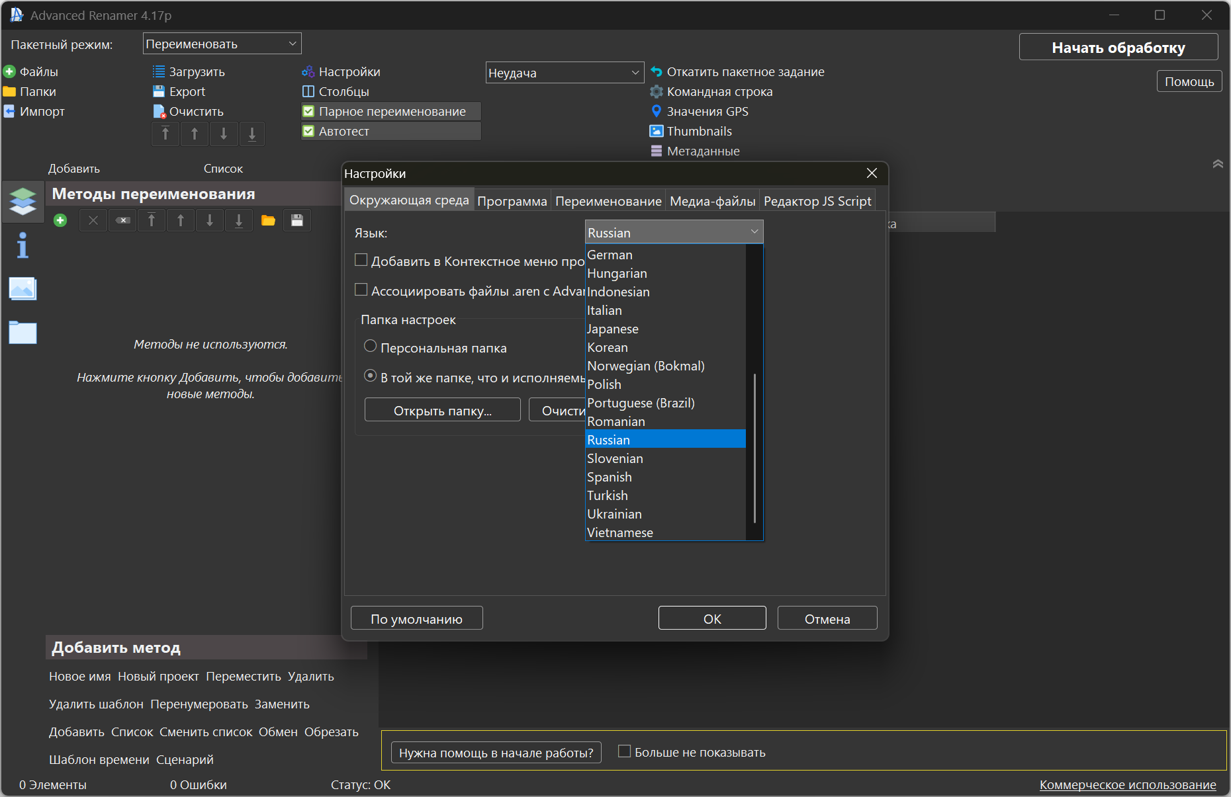Choose Spanish from the language list
This screenshot has height=797, width=1231.
[610, 477]
